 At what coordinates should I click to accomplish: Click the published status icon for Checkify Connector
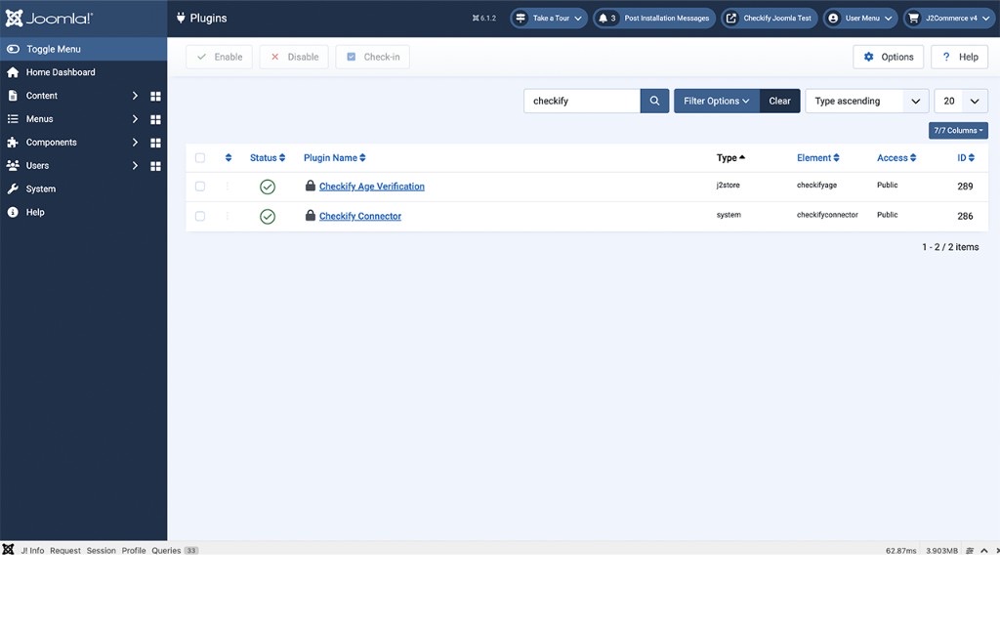268,216
